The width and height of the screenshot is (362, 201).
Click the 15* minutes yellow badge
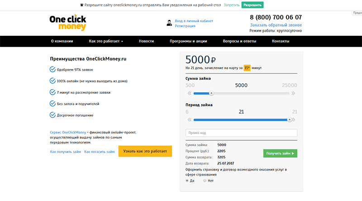[x=247, y=68]
